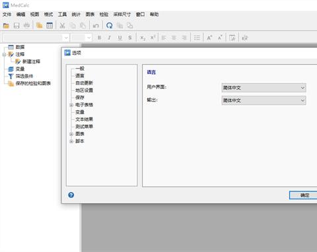Image resolution: width=317 pixels, height=252 pixels.
Task: Expand the 图表 node in options tree
Action: pos(71,134)
